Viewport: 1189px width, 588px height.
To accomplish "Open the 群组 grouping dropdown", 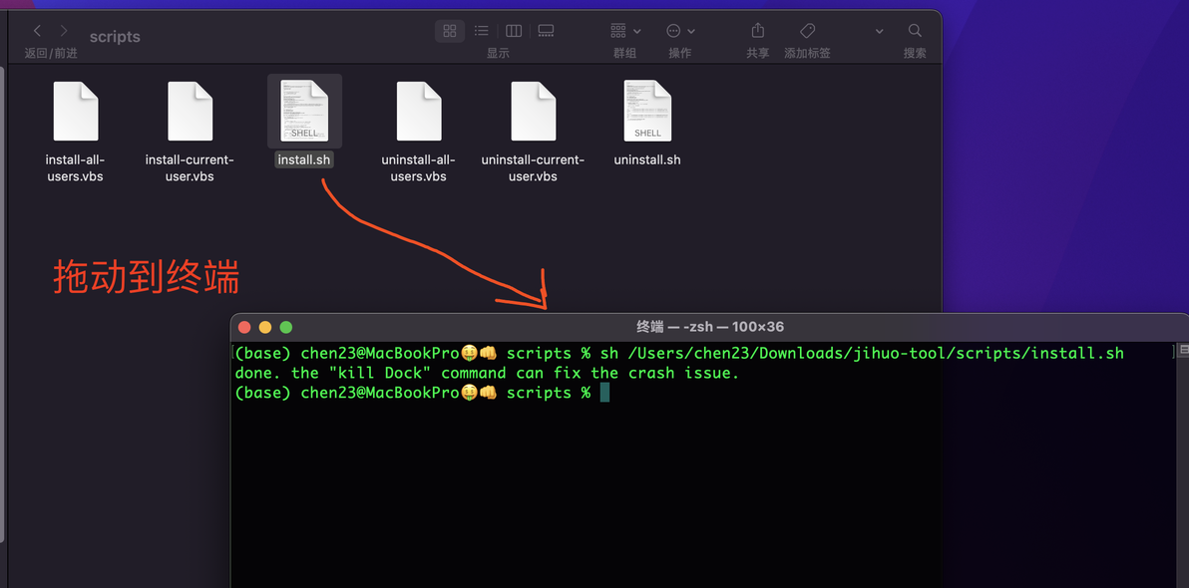I will (625, 31).
